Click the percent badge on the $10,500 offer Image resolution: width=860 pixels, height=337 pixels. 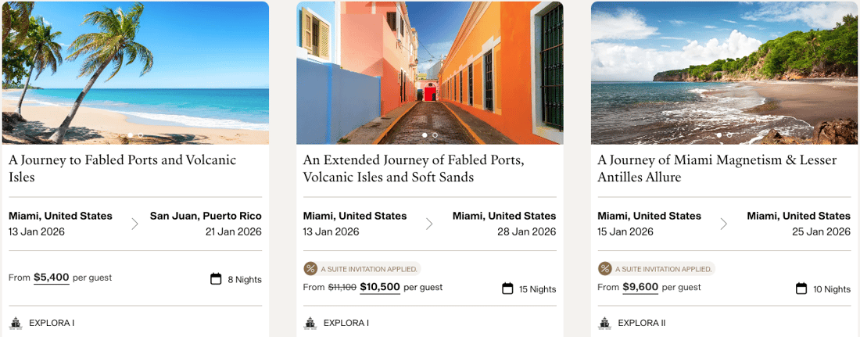pos(310,269)
